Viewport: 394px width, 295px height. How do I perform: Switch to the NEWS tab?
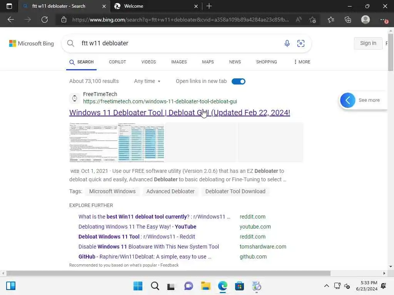(x=235, y=62)
